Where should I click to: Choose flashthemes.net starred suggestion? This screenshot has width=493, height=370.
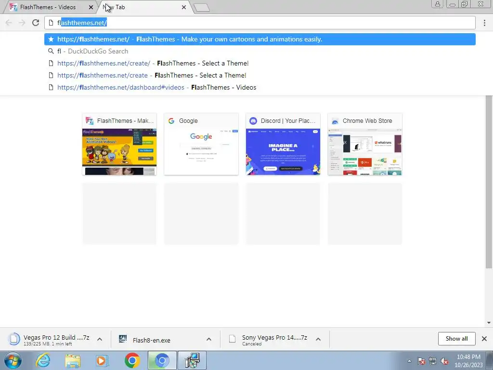[259, 40]
